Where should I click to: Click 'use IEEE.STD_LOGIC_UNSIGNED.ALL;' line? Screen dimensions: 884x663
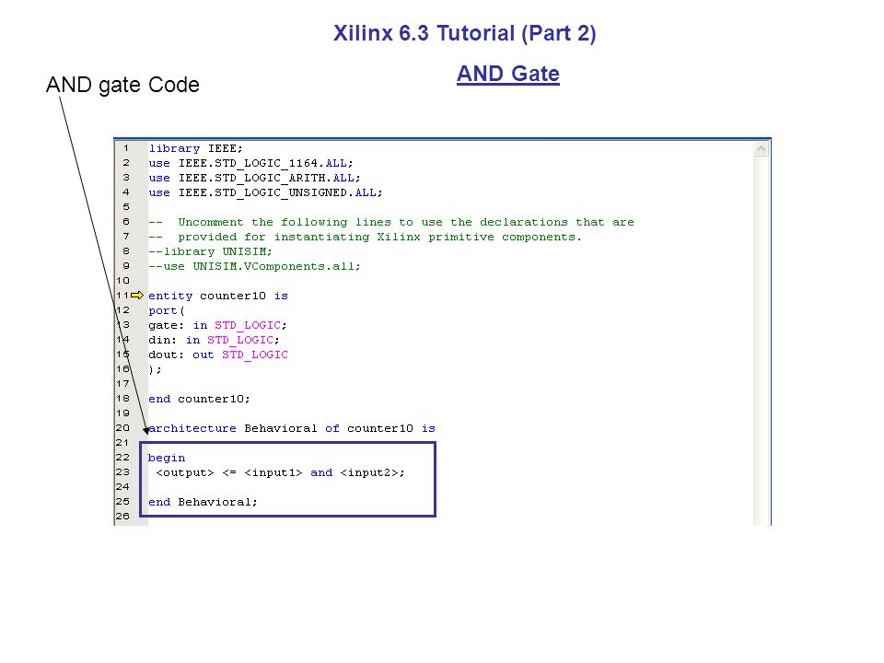265,192
